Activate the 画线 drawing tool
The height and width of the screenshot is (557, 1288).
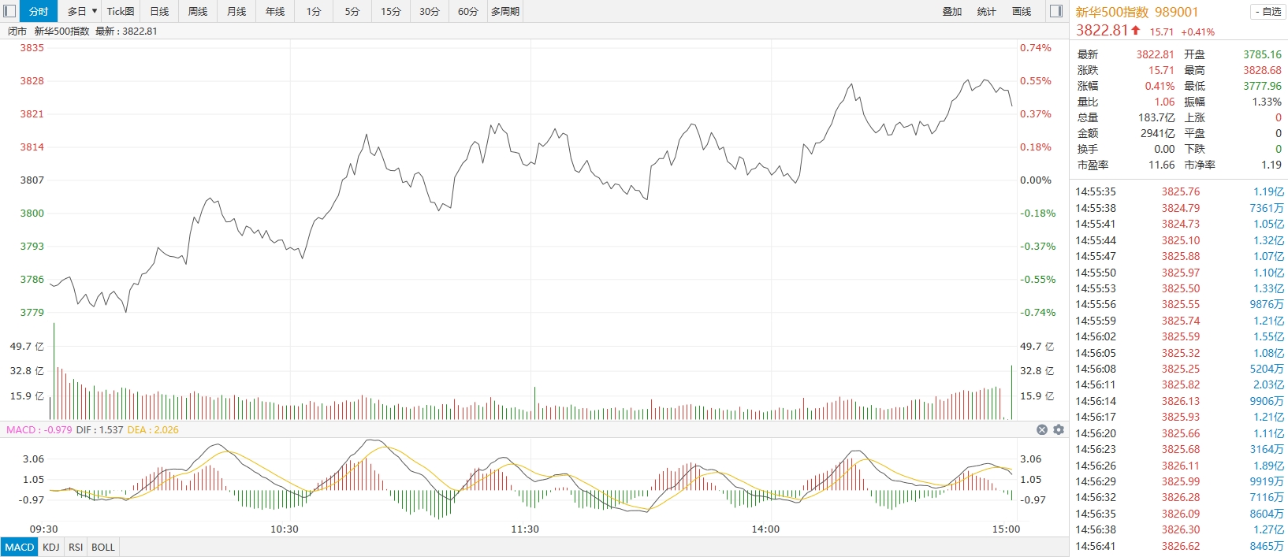coord(1022,11)
